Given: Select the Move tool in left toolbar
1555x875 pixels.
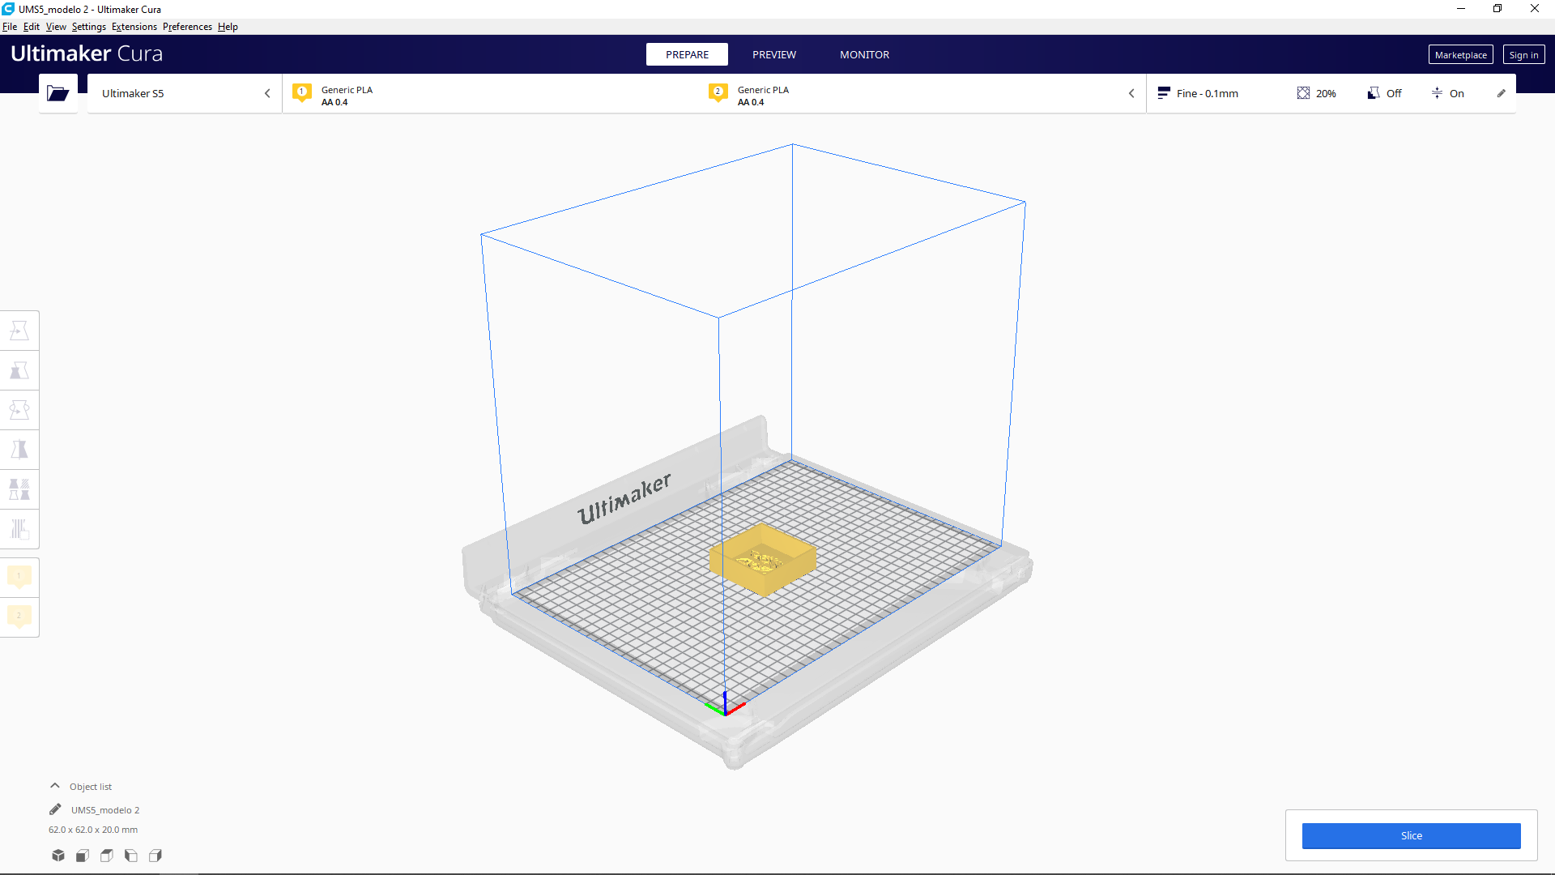Looking at the screenshot, I should [19, 331].
